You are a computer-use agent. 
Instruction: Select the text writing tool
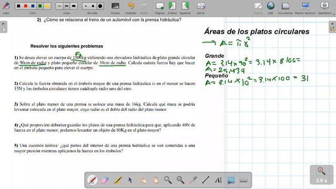[218, 180]
